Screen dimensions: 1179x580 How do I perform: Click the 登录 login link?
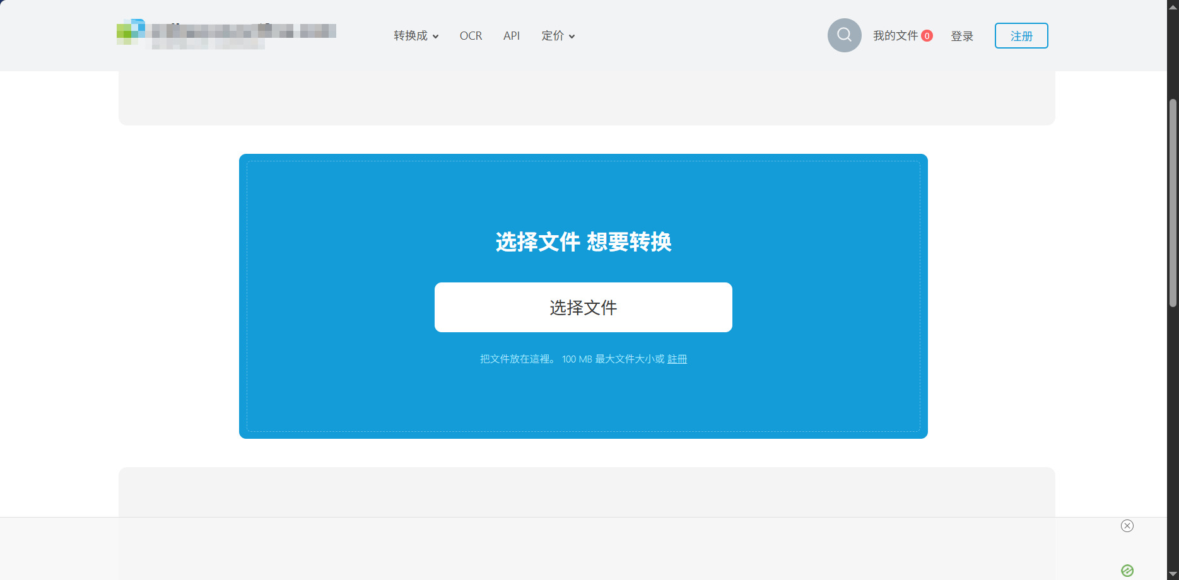click(962, 36)
